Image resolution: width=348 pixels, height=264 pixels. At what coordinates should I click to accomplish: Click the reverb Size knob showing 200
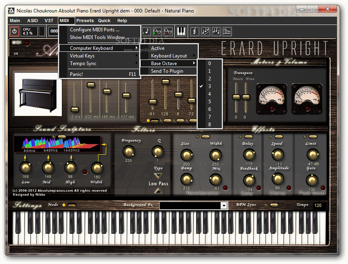click(x=186, y=155)
